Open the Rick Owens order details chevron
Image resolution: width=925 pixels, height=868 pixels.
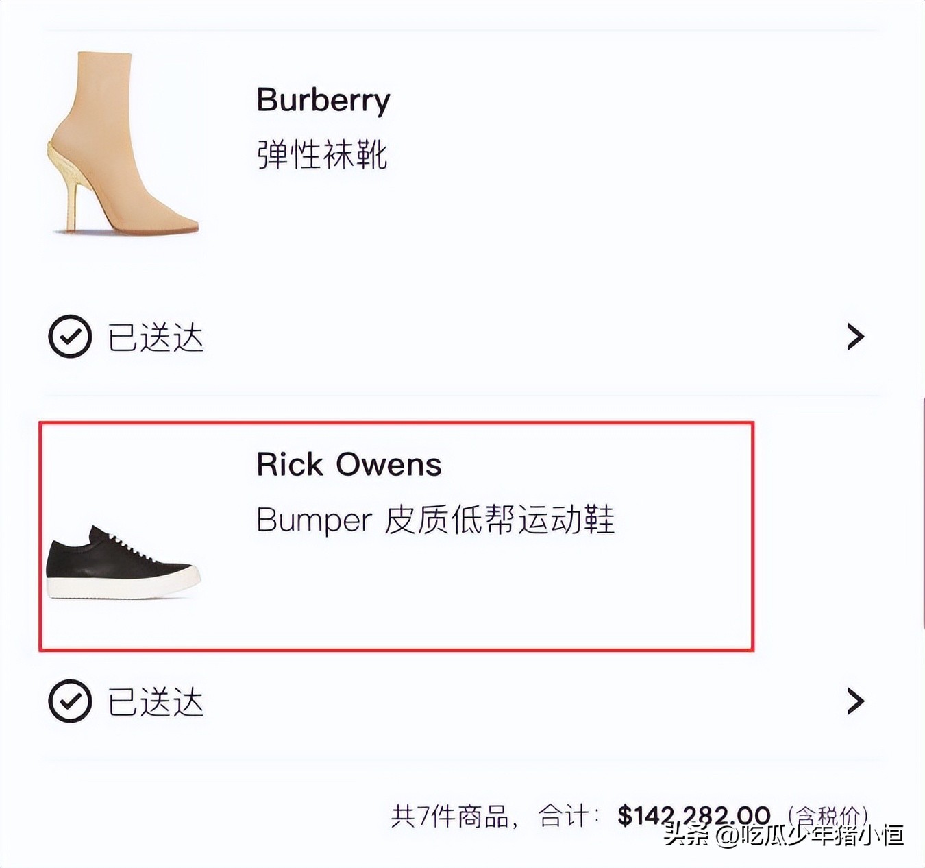[x=854, y=700]
